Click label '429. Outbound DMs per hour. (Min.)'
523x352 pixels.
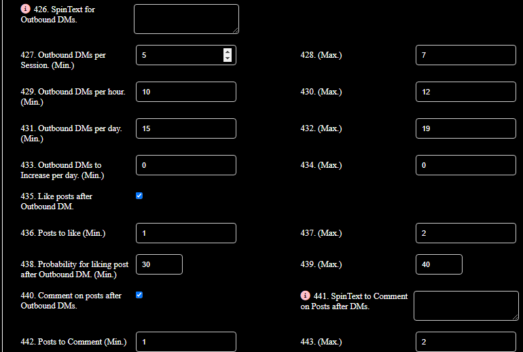73,96
